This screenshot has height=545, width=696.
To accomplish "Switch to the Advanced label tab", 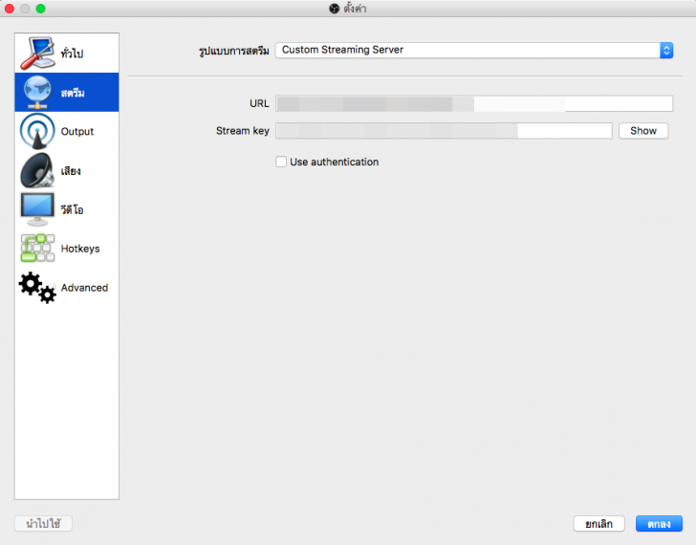I will coord(84,288).
